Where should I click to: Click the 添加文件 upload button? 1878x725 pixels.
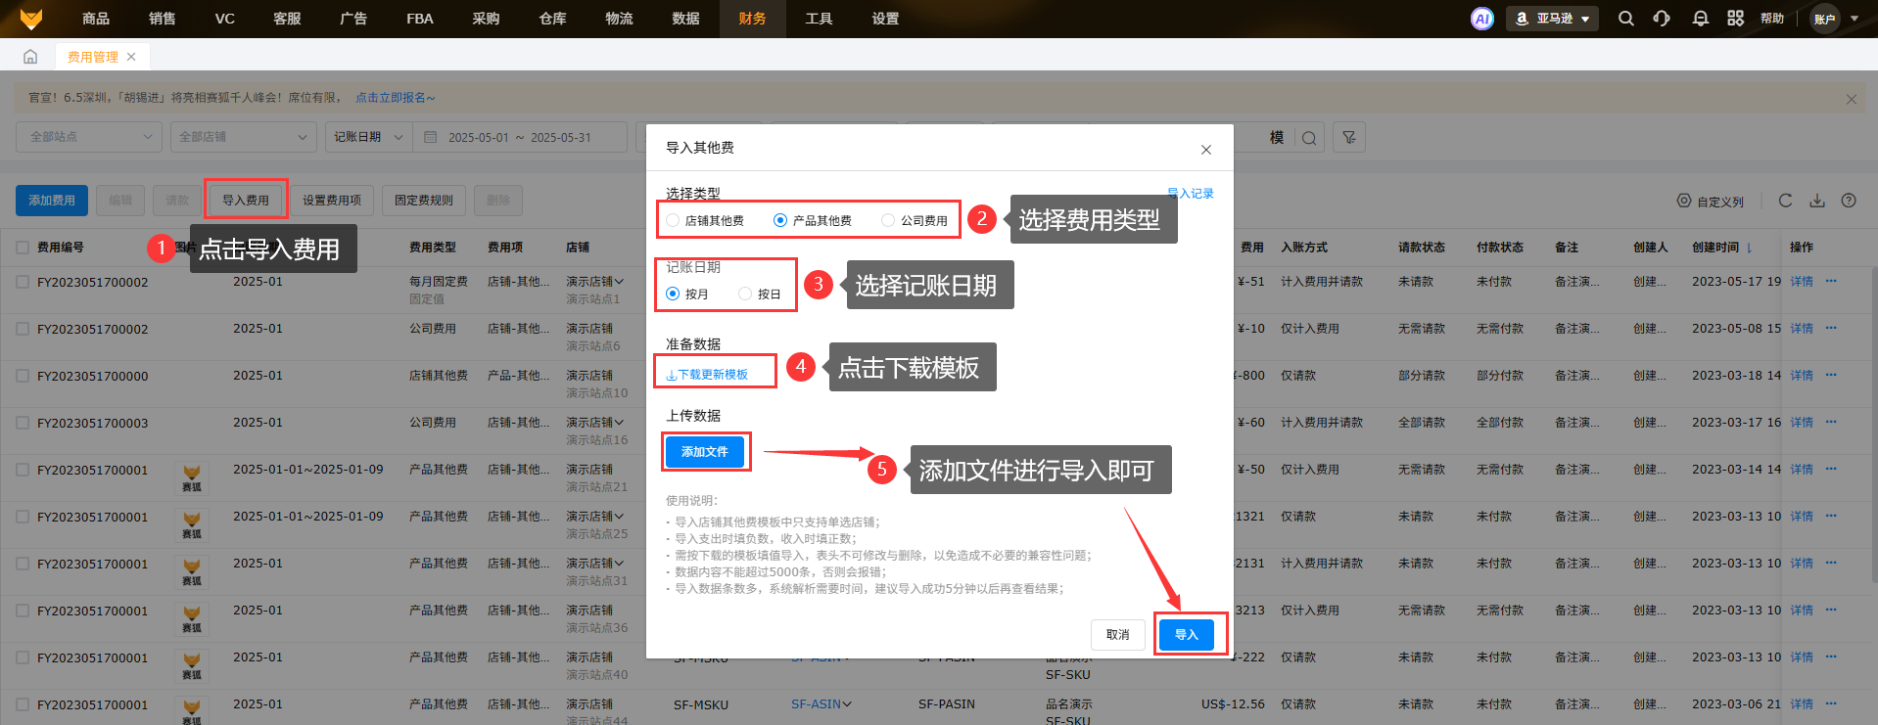(705, 452)
